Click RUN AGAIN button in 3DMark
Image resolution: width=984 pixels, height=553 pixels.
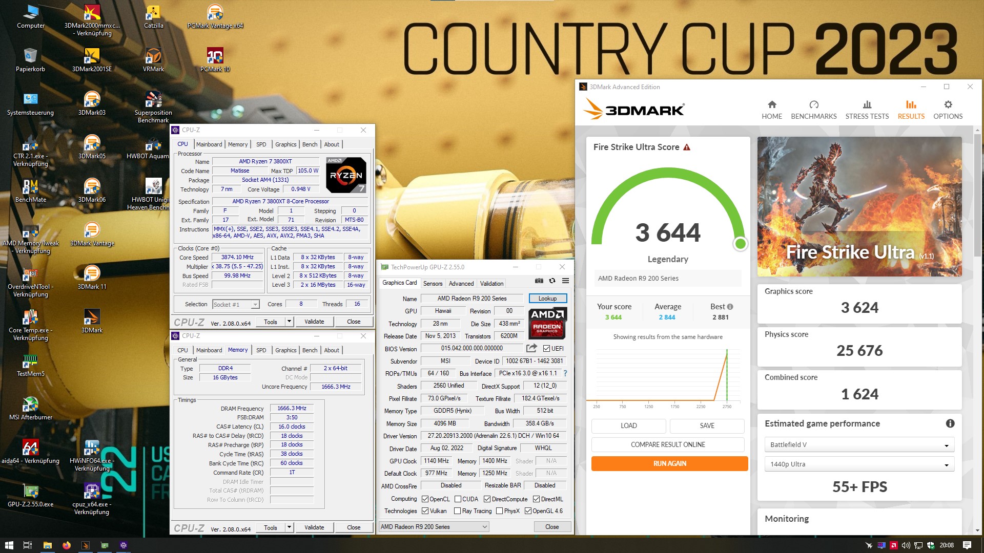tap(669, 463)
